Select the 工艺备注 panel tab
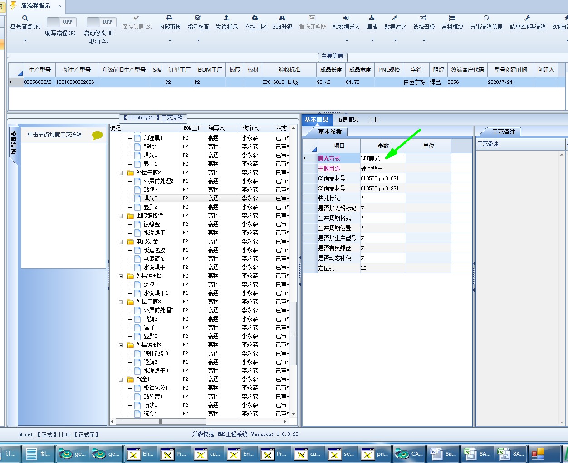Viewport: 568px width, 463px height. 504,132
